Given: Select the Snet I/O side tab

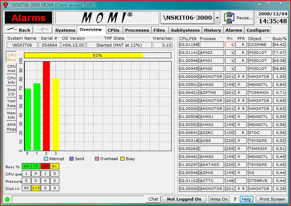Looking at the screenshot, I should tap(11, 92).
